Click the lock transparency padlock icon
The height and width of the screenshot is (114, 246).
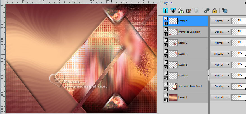tap(214, 11)
